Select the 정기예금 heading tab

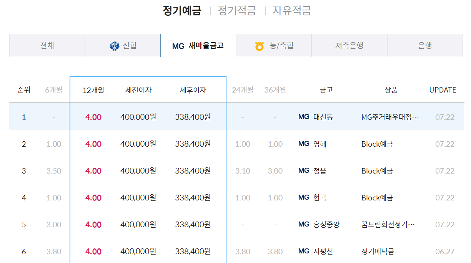click(182, 10)
